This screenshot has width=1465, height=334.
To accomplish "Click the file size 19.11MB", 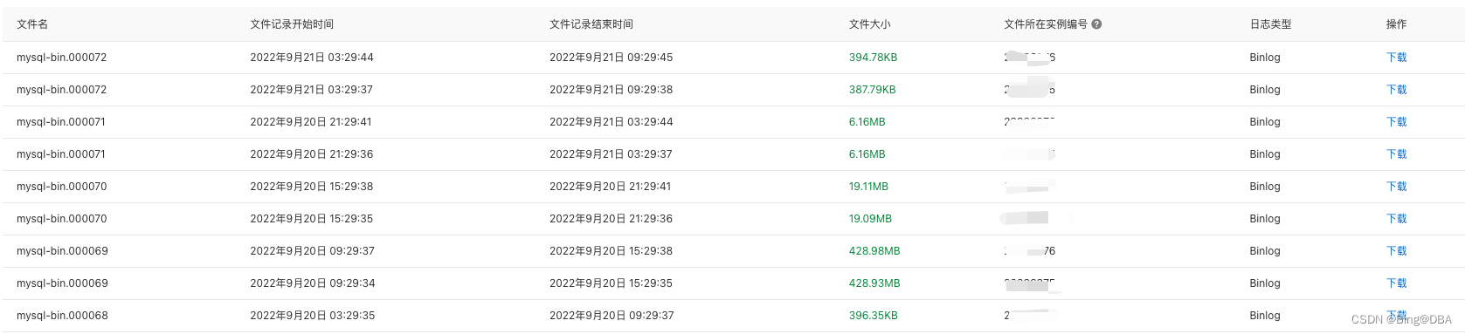I will 868,187.
